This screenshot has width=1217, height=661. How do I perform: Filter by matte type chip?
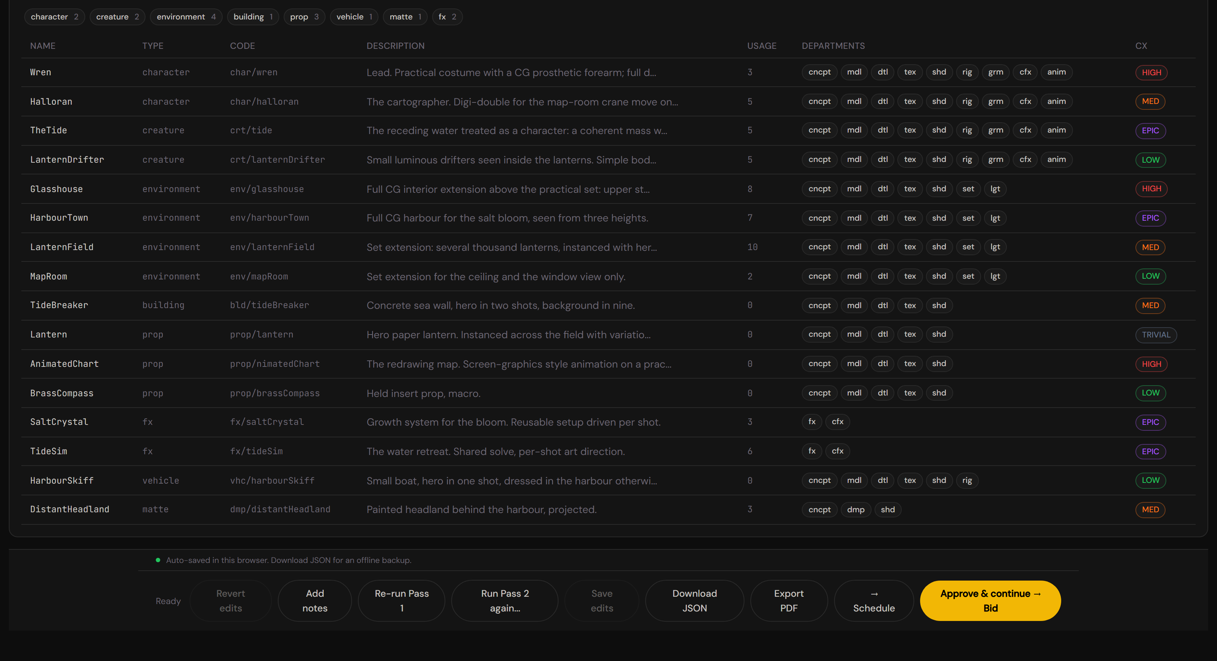coord(405,17)
